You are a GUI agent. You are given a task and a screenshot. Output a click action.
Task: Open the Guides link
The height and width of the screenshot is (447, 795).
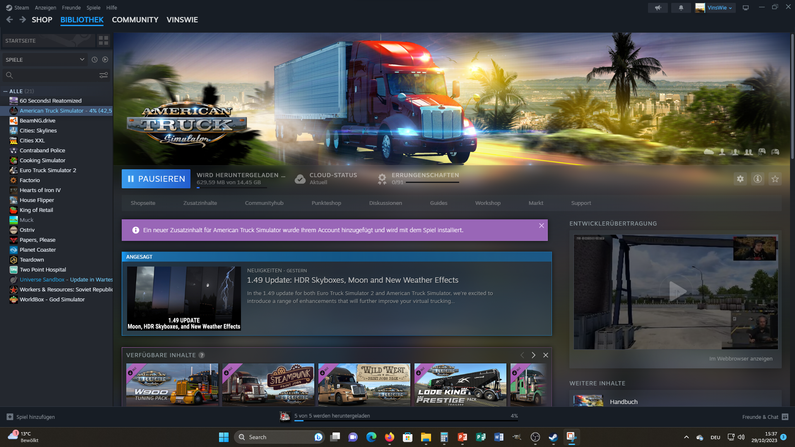pyautogui.click(x=438, y=203)
